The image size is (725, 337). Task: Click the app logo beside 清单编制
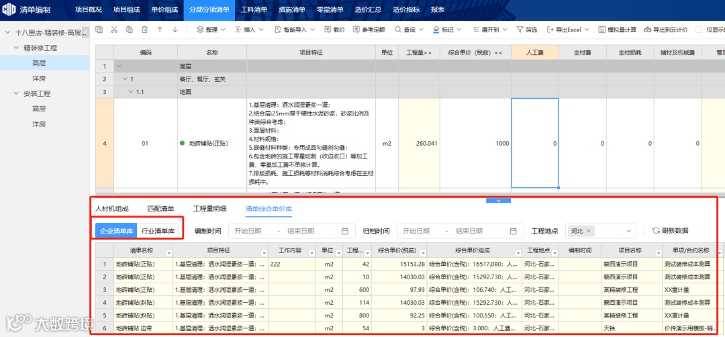pyautogui.click(x=9, y=9)
